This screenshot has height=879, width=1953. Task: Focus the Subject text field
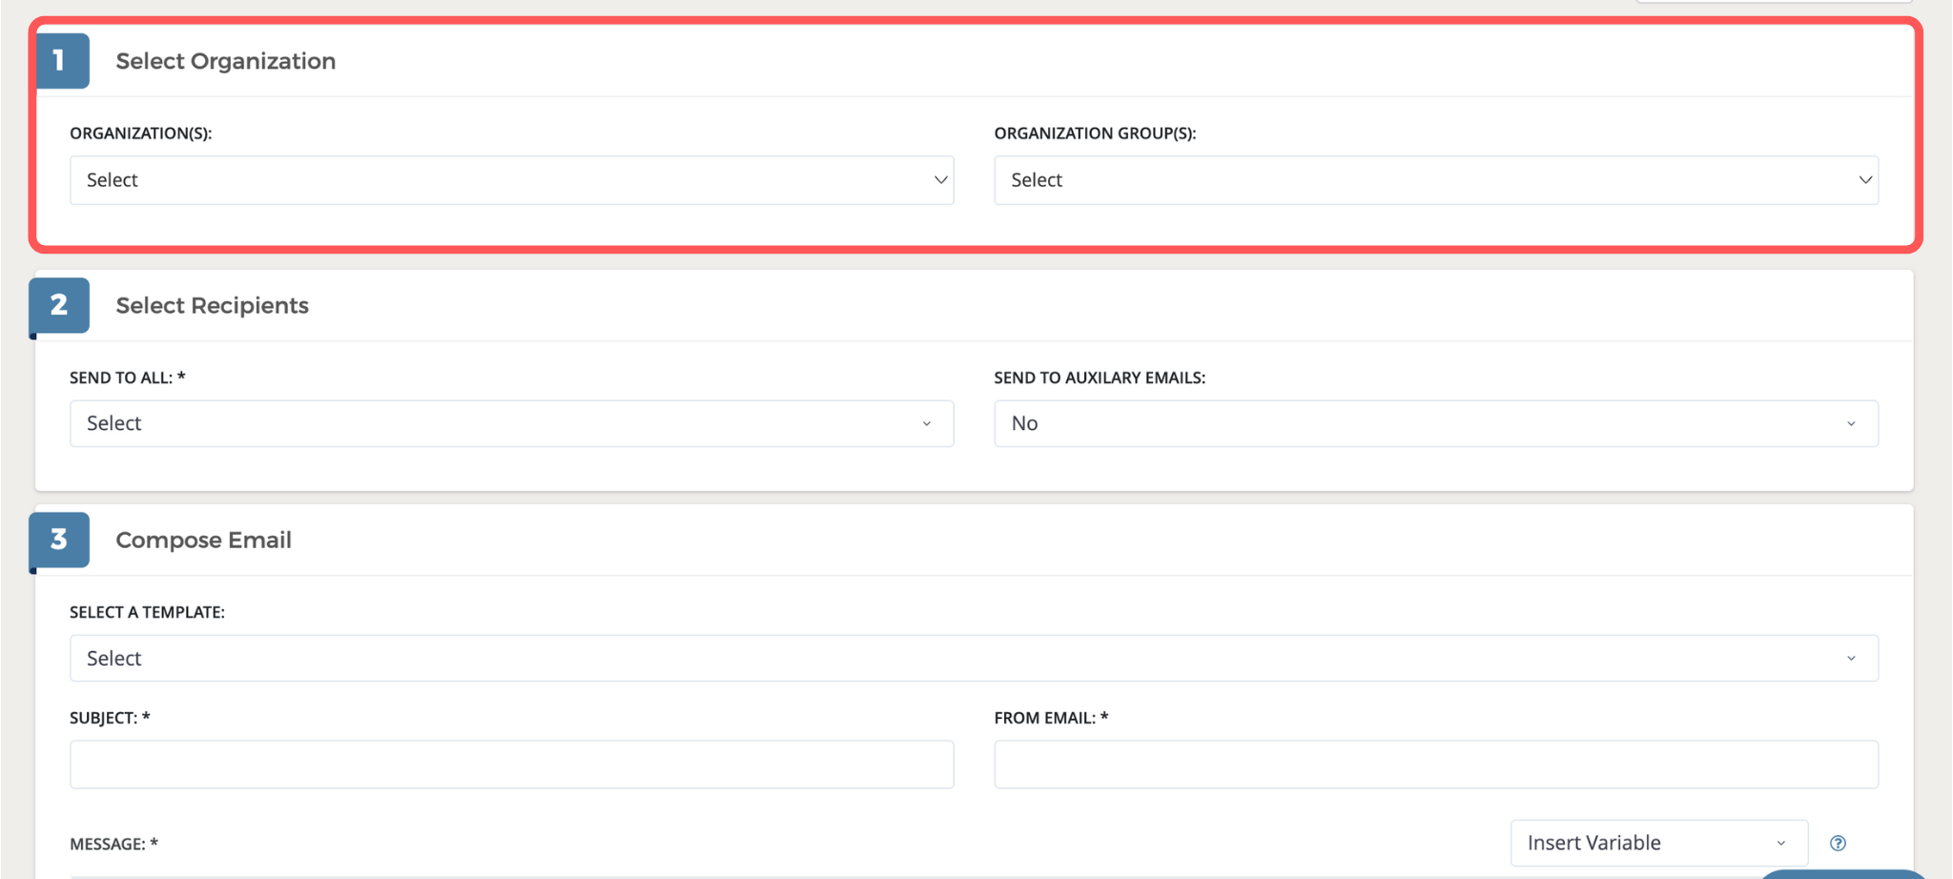coord(511,765)
